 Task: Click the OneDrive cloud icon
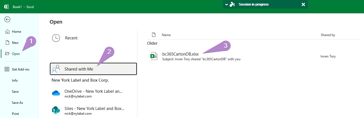click(x=56, y=93)
